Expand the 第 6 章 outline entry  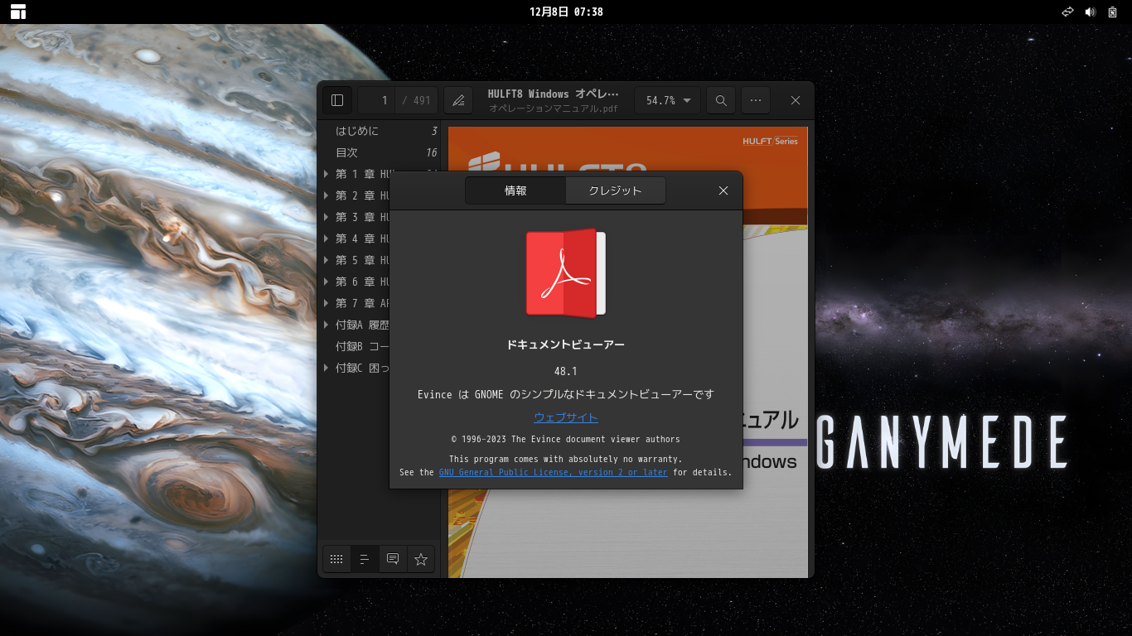(x=327, y=282)
